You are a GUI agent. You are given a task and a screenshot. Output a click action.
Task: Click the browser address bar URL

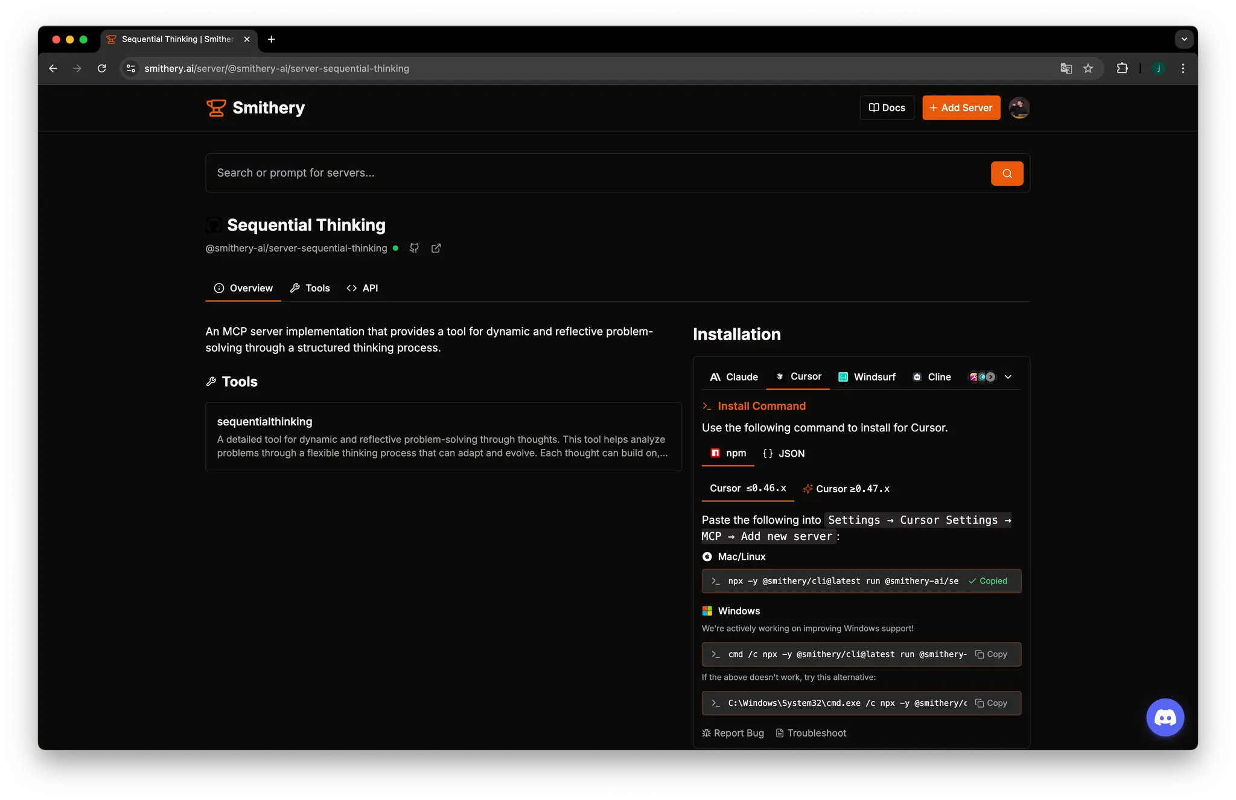[x=276, y=69]
